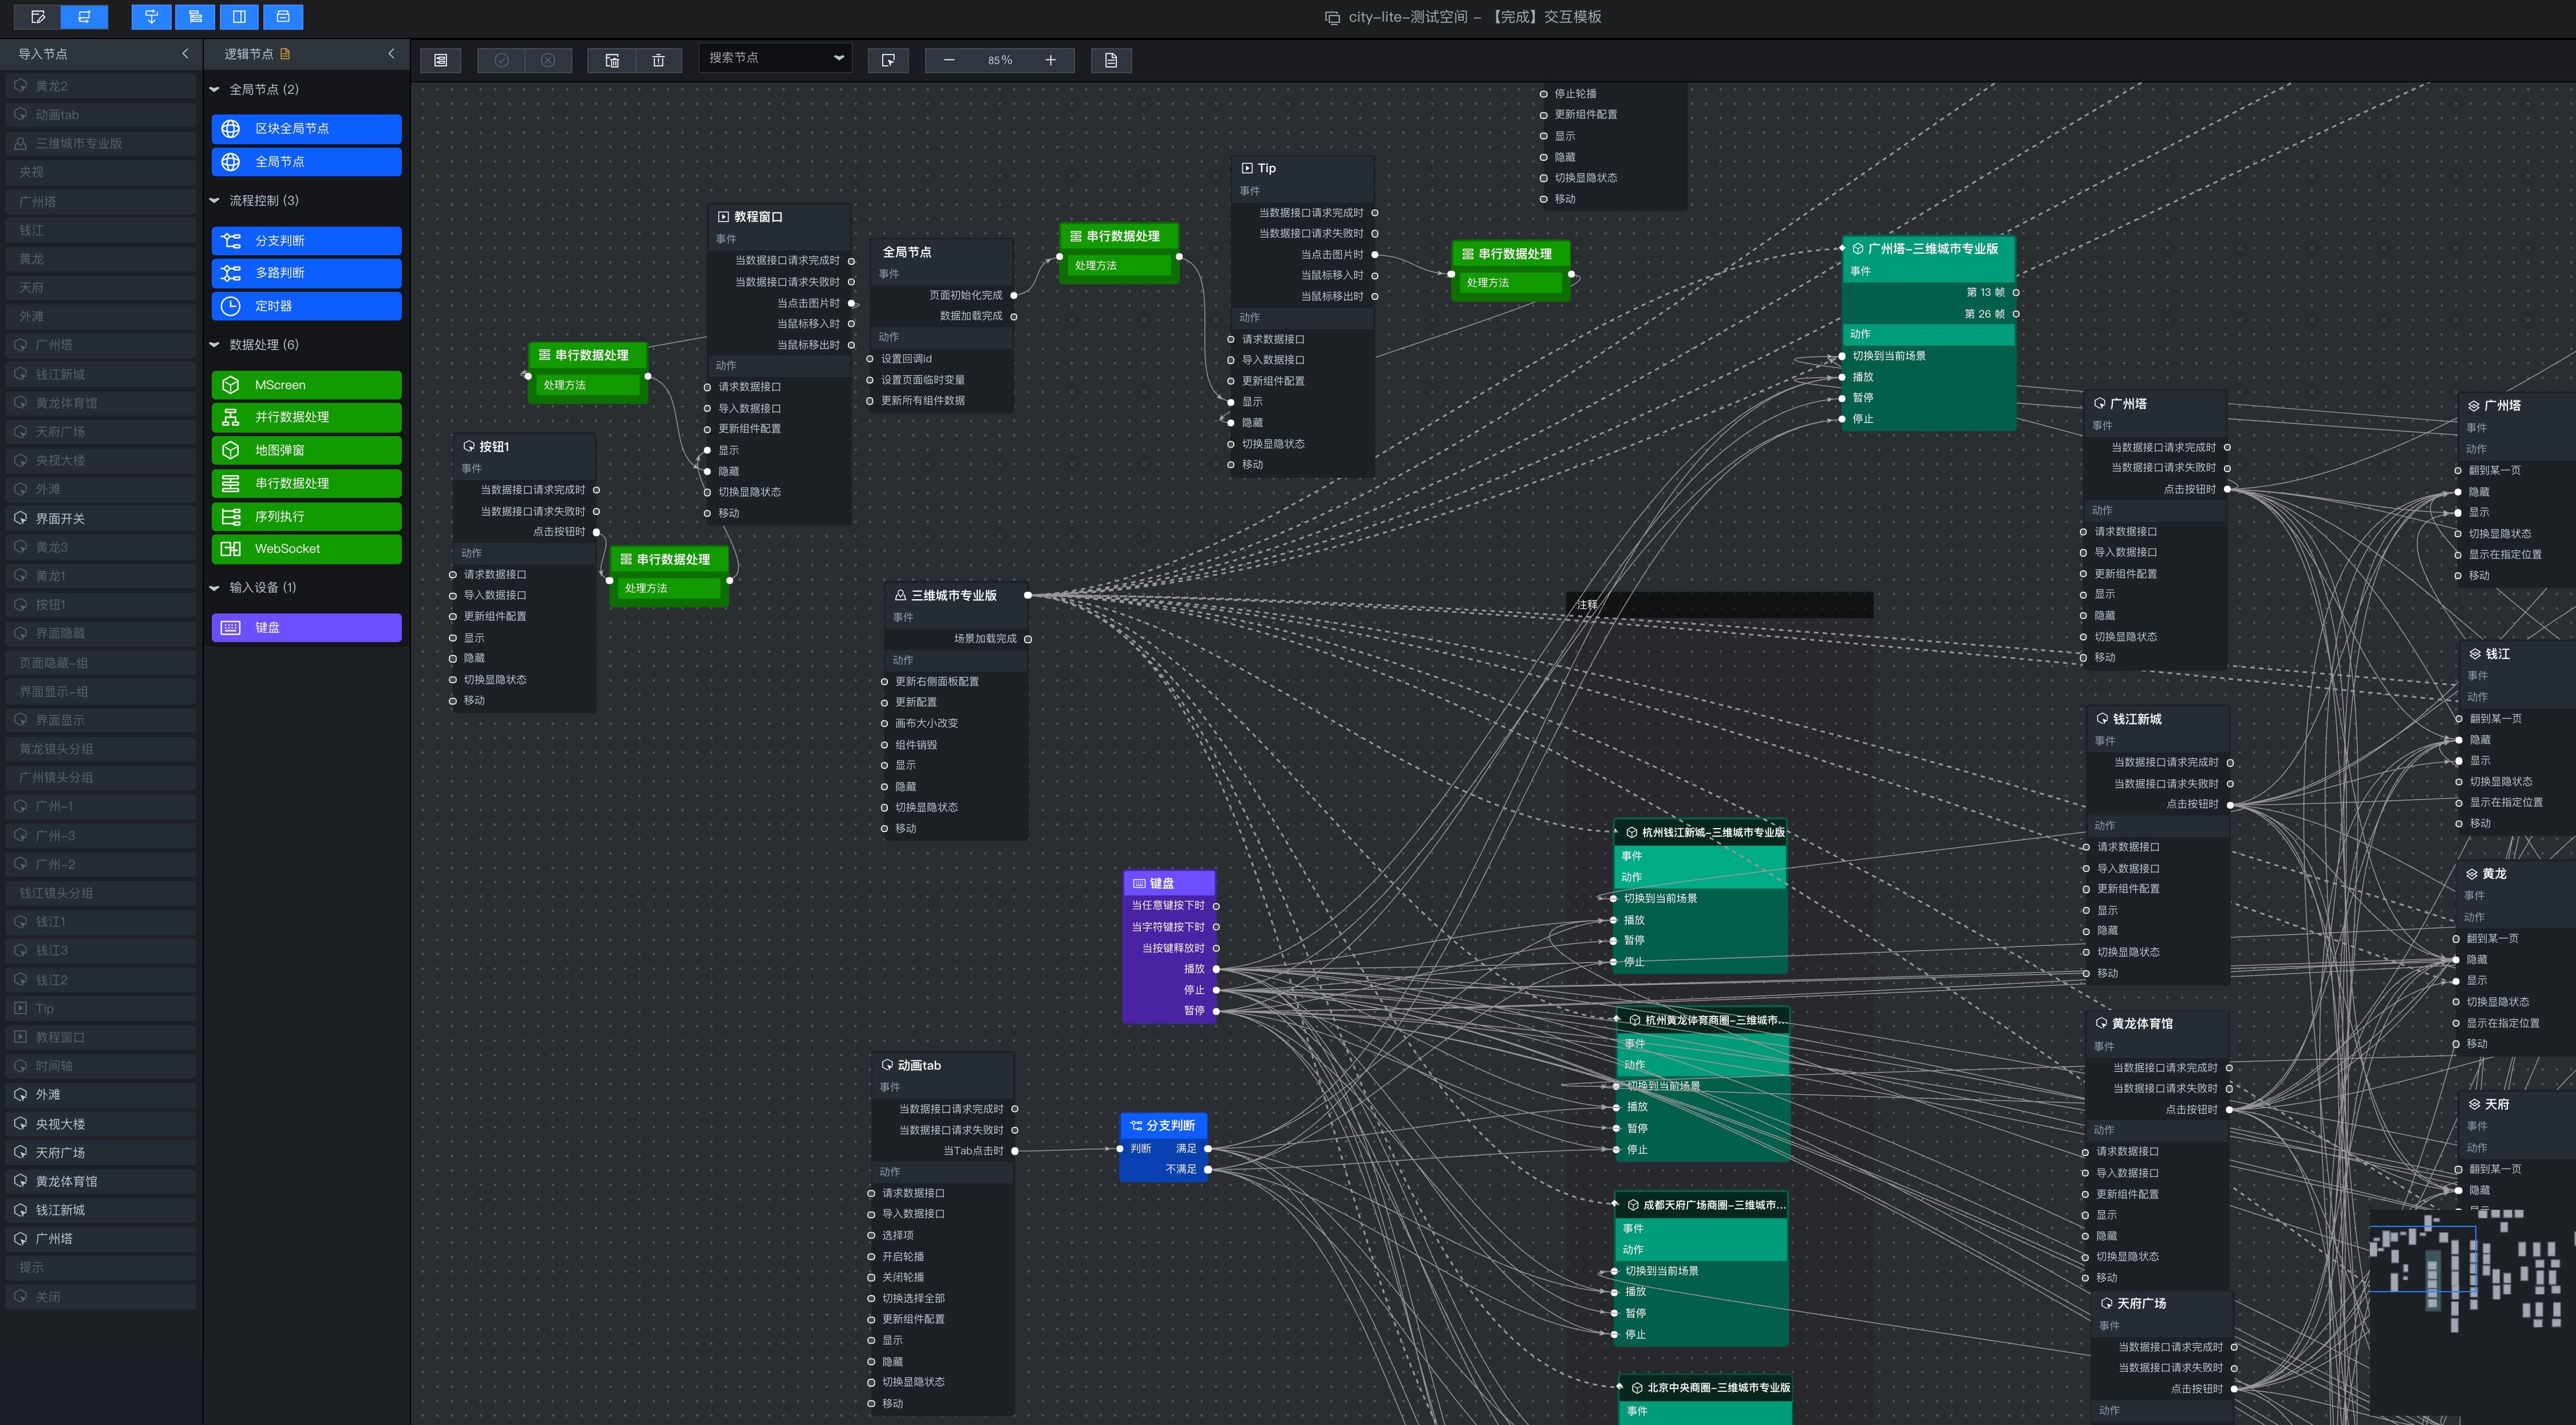Click the WebSocket data node button
Screen dimensions: 2576x1425
click(x=306, y=549)
